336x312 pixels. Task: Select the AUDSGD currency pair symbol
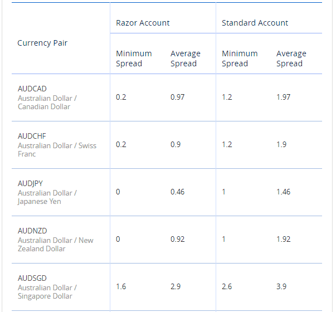click(32, 278)
